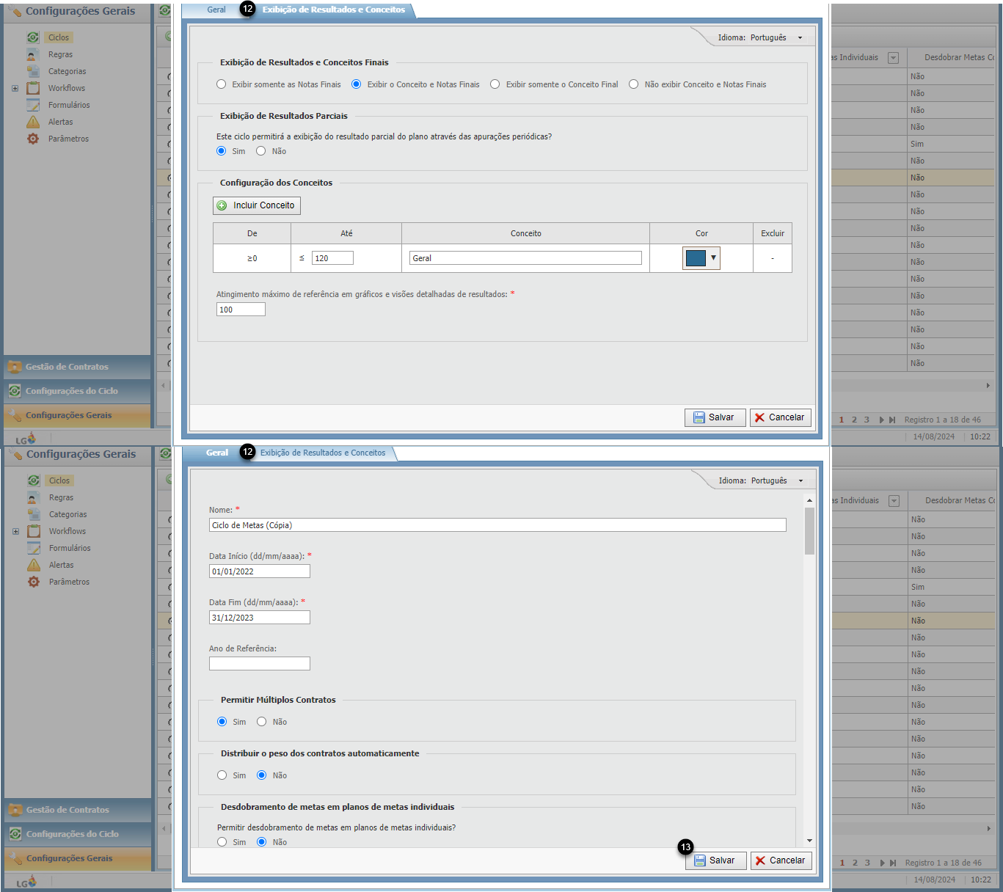Image resolution: width=1003 pixels, height=892 pixels.
Task: Expand Gestão de Contratos section in lower sidebar
Action: 78,810
